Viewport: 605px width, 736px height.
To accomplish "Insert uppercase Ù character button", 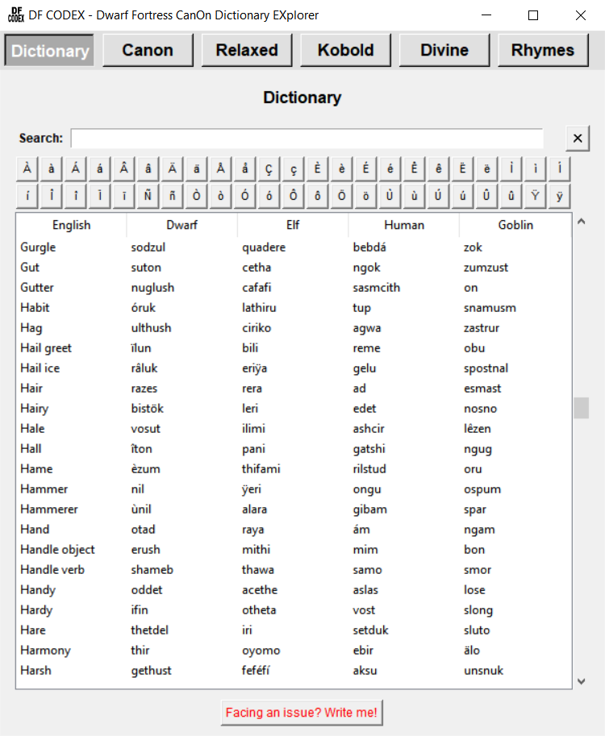I will click(x=390, y=196).
